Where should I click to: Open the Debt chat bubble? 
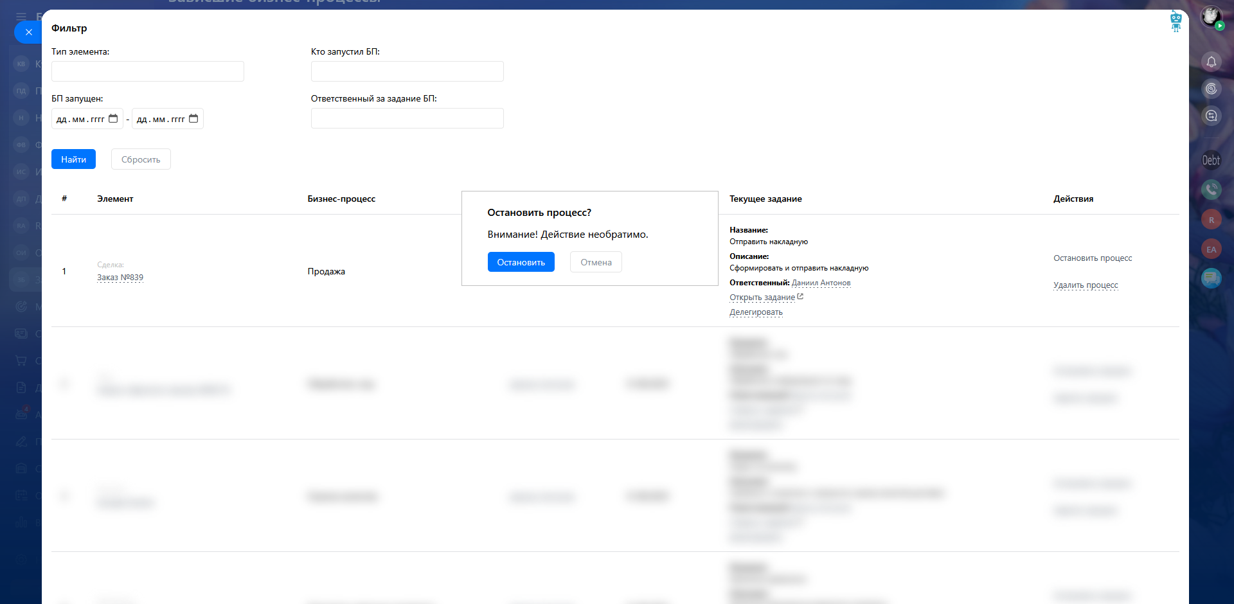[1212, 160]
